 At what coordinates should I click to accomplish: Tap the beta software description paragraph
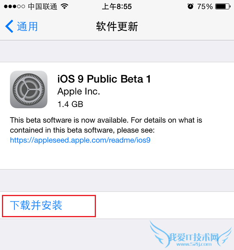pos(106,125)
